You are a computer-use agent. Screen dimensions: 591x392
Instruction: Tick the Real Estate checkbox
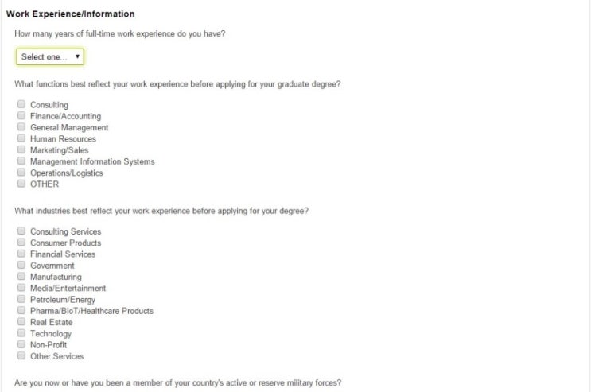pos(21,322)
